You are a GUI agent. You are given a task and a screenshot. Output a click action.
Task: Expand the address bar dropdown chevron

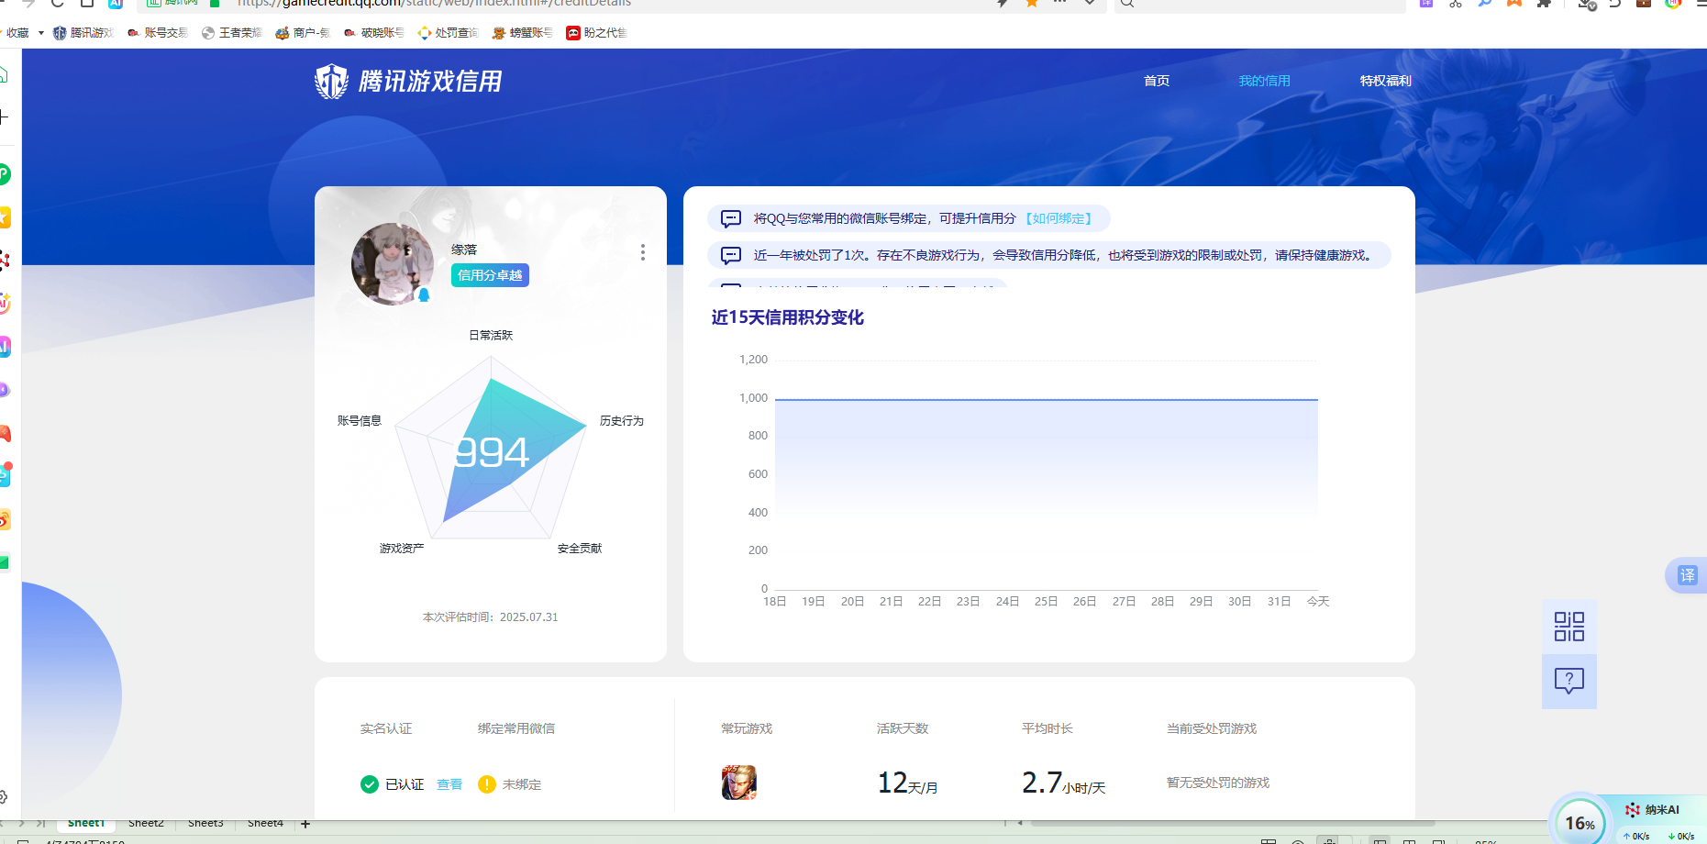1089,3
